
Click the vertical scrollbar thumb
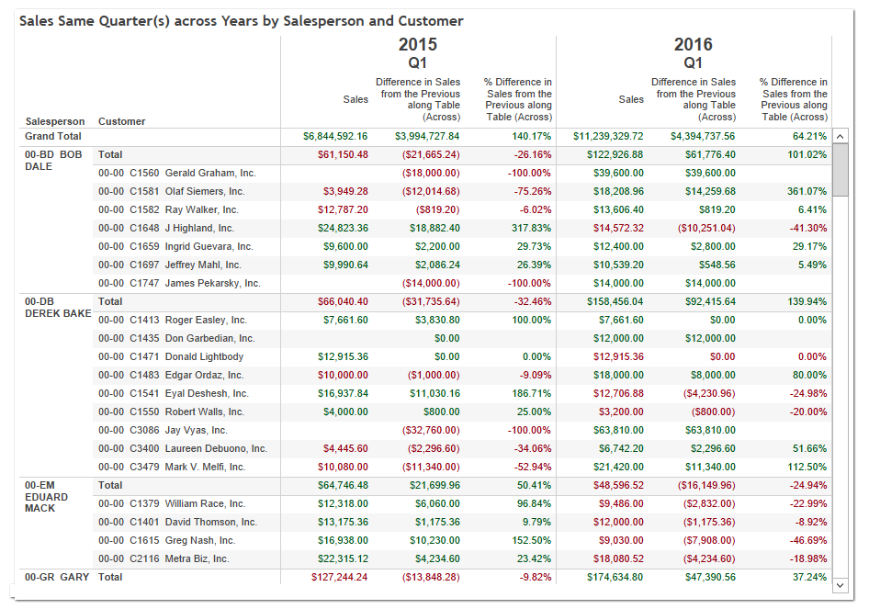point(841,169)
